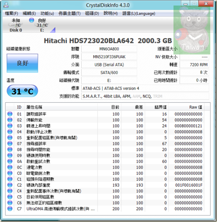Click status orb for attribute C4 row

tap(10, 191)
